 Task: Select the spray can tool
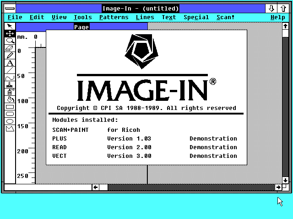pyautogui.click(x=10, y=92)
